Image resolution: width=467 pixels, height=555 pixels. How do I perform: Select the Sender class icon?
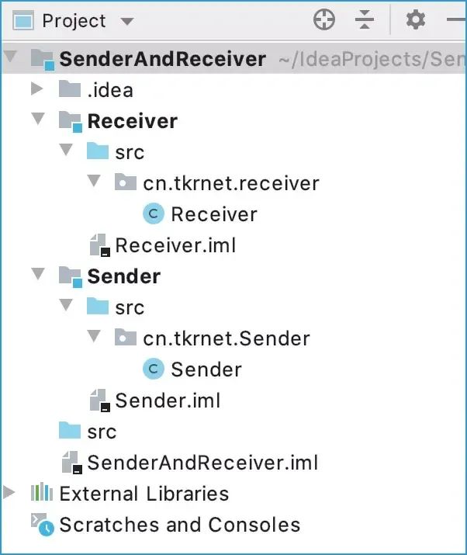154,369
